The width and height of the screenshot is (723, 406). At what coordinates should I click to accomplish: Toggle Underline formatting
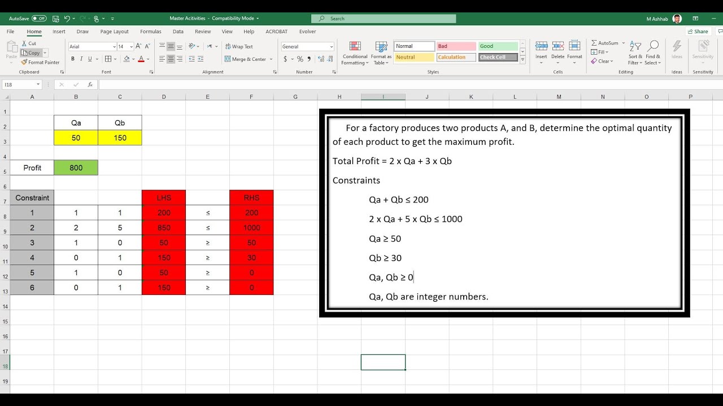click(89, 59)
